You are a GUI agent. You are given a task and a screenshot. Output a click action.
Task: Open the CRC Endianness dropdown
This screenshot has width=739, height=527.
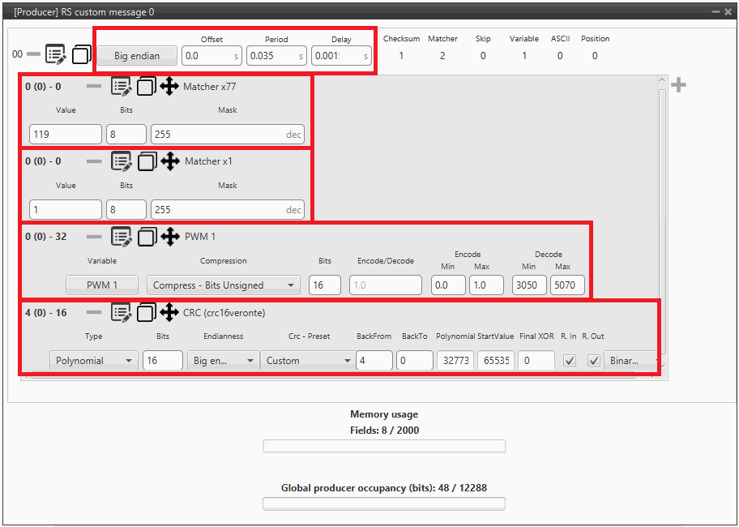point(222,361)
